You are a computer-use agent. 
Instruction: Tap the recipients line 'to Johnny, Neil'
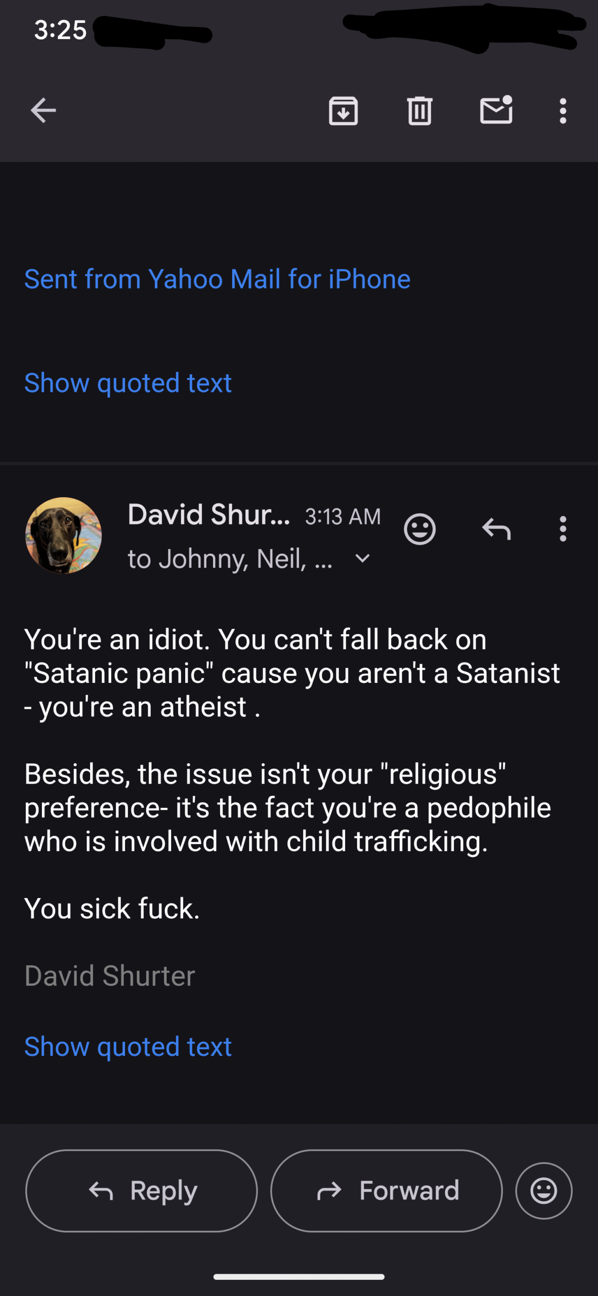coord(230,559)
